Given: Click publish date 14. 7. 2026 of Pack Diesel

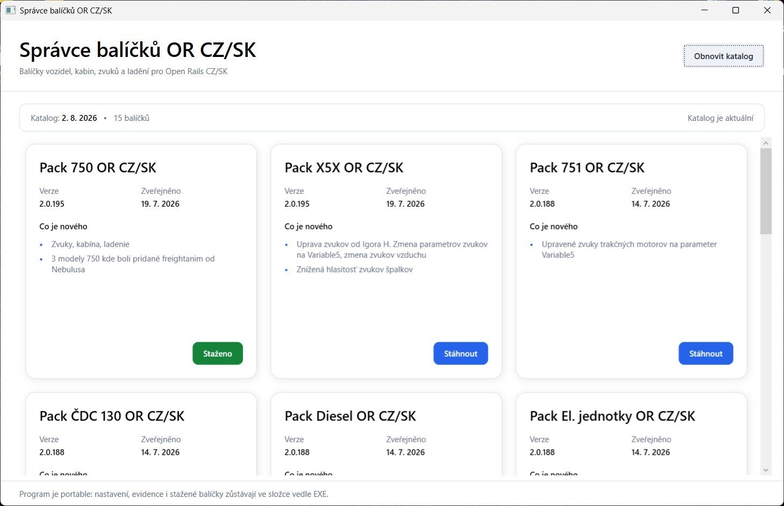Looking at the screenshot, I should tap(405, 452).
